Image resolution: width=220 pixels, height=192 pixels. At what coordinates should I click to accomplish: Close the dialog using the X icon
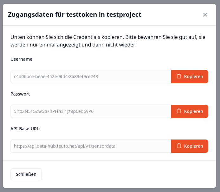click(x=205, y=15)
